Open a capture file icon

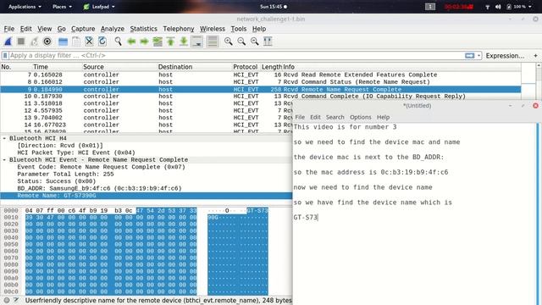point(63,42)
